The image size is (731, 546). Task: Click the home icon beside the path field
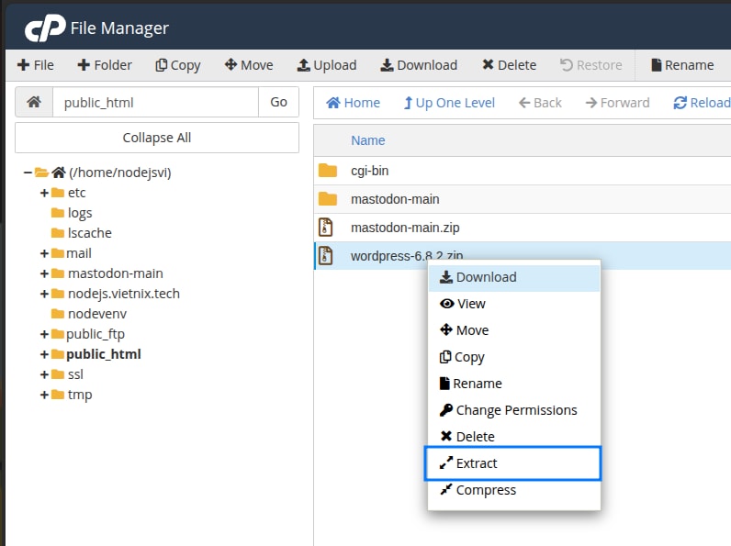34,102
